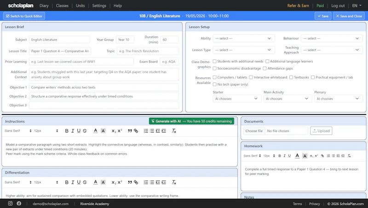Toggle bold in Instructions toolbar

pos(67,131)
